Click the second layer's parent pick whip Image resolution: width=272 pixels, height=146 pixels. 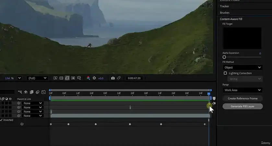19,107
